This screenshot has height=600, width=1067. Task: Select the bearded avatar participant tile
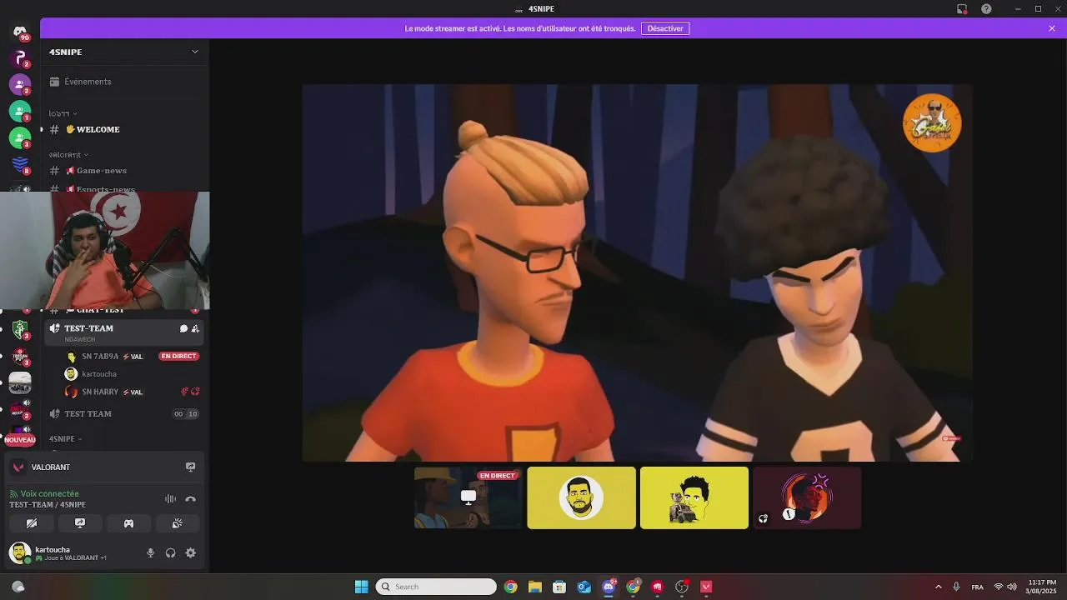tap(581, 497)
